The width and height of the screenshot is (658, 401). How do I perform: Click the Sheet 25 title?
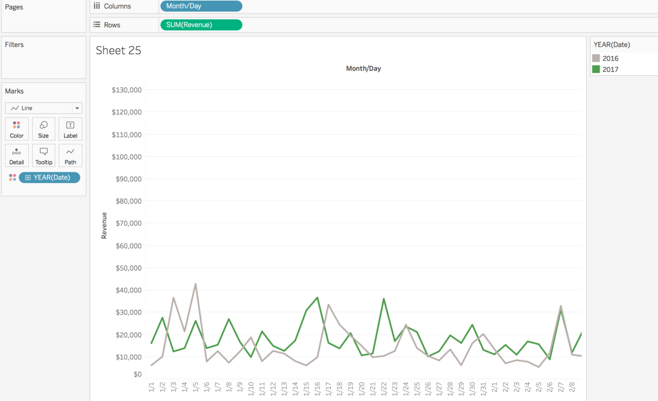[x=118, y=50]
